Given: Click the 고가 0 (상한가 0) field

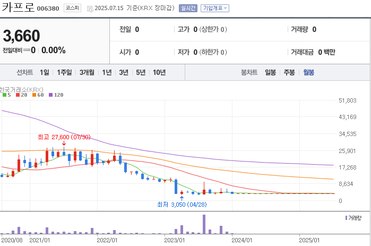Looking at the screenshot, I should [202, 29].
